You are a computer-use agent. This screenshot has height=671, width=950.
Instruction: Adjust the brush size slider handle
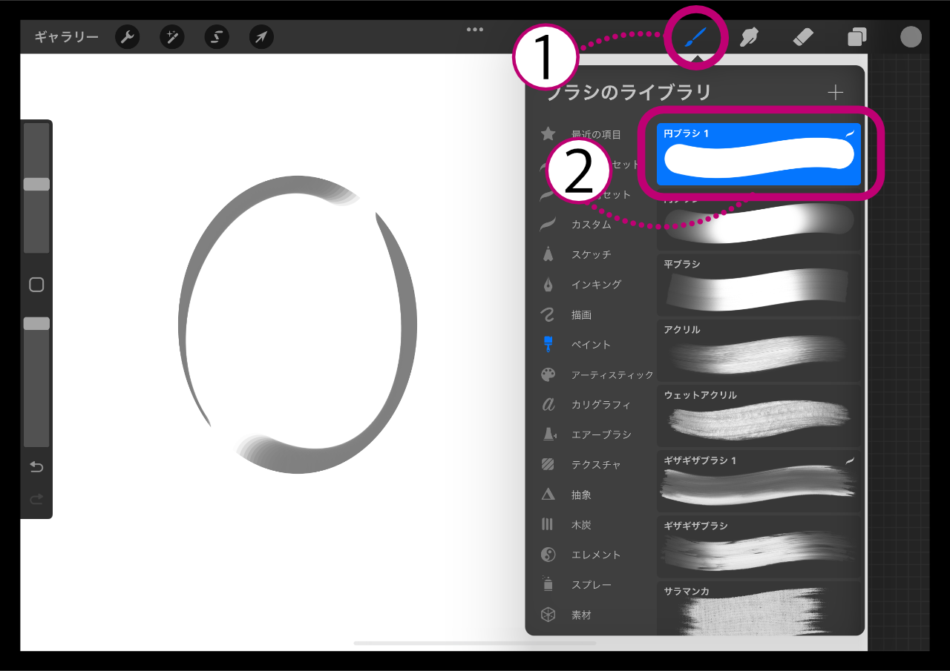[x=36, y=184]
